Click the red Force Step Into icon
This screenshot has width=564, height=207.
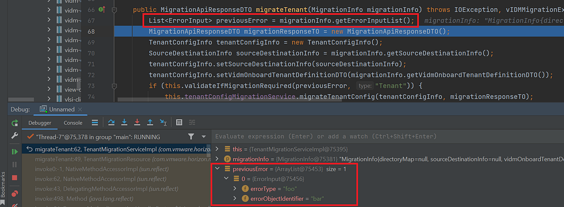[x=137, y=122]
